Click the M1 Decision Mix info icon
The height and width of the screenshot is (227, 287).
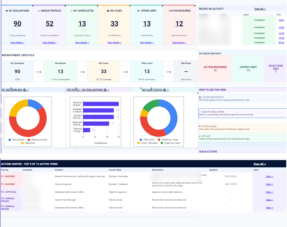[x=25, y=90]
